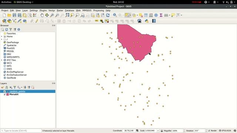Open the Field Calculator icon
Image resolution: width=237 pixels, height=133 pixels.
click(x=151, y=15)
